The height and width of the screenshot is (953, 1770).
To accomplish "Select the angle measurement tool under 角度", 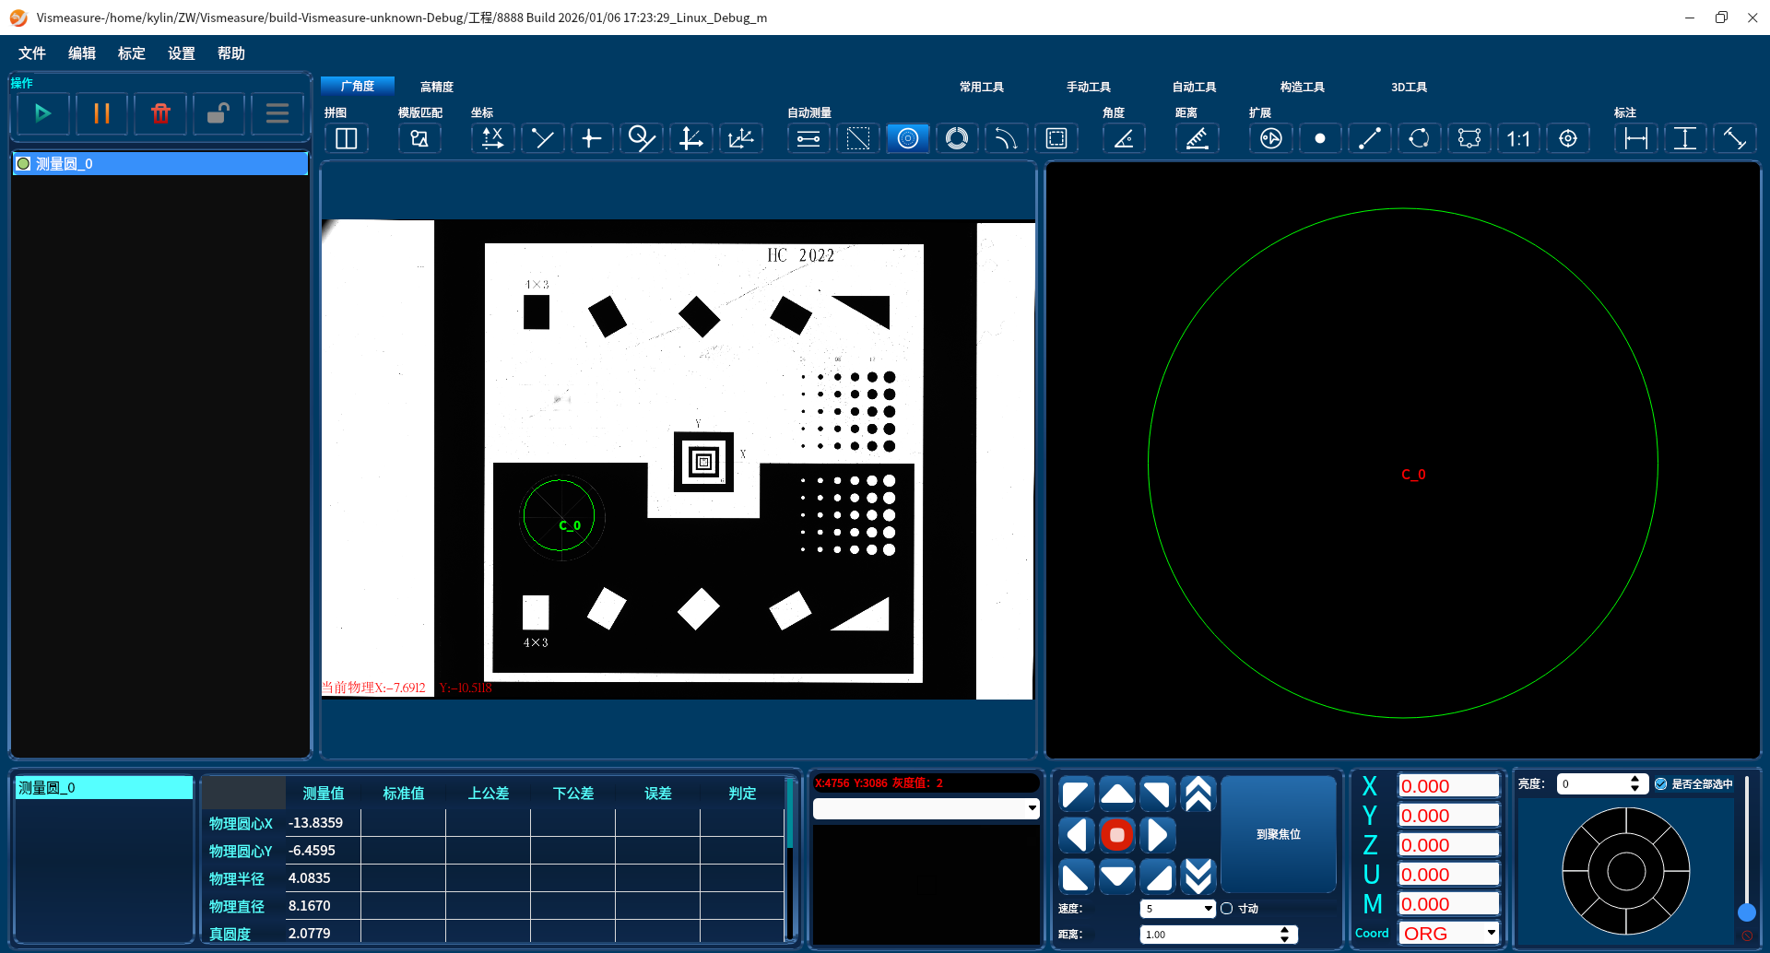I will (1124, 139).
